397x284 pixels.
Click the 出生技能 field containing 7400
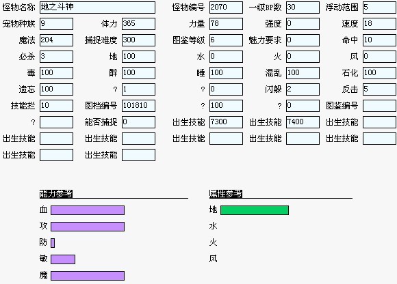tap(303, 122)
